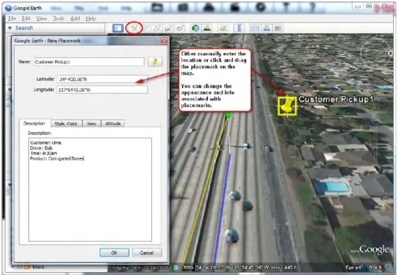
Task: Click inside the Description text area
Action: (90, 189)
